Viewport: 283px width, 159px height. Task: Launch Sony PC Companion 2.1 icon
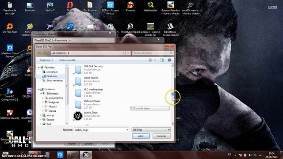click(x=10, y=94)
